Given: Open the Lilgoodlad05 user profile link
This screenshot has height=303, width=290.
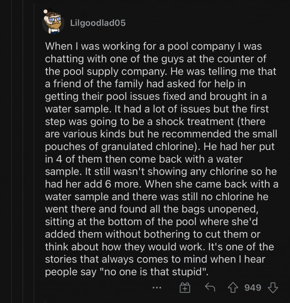Looking at the screenshot, I should coord(98,23).
